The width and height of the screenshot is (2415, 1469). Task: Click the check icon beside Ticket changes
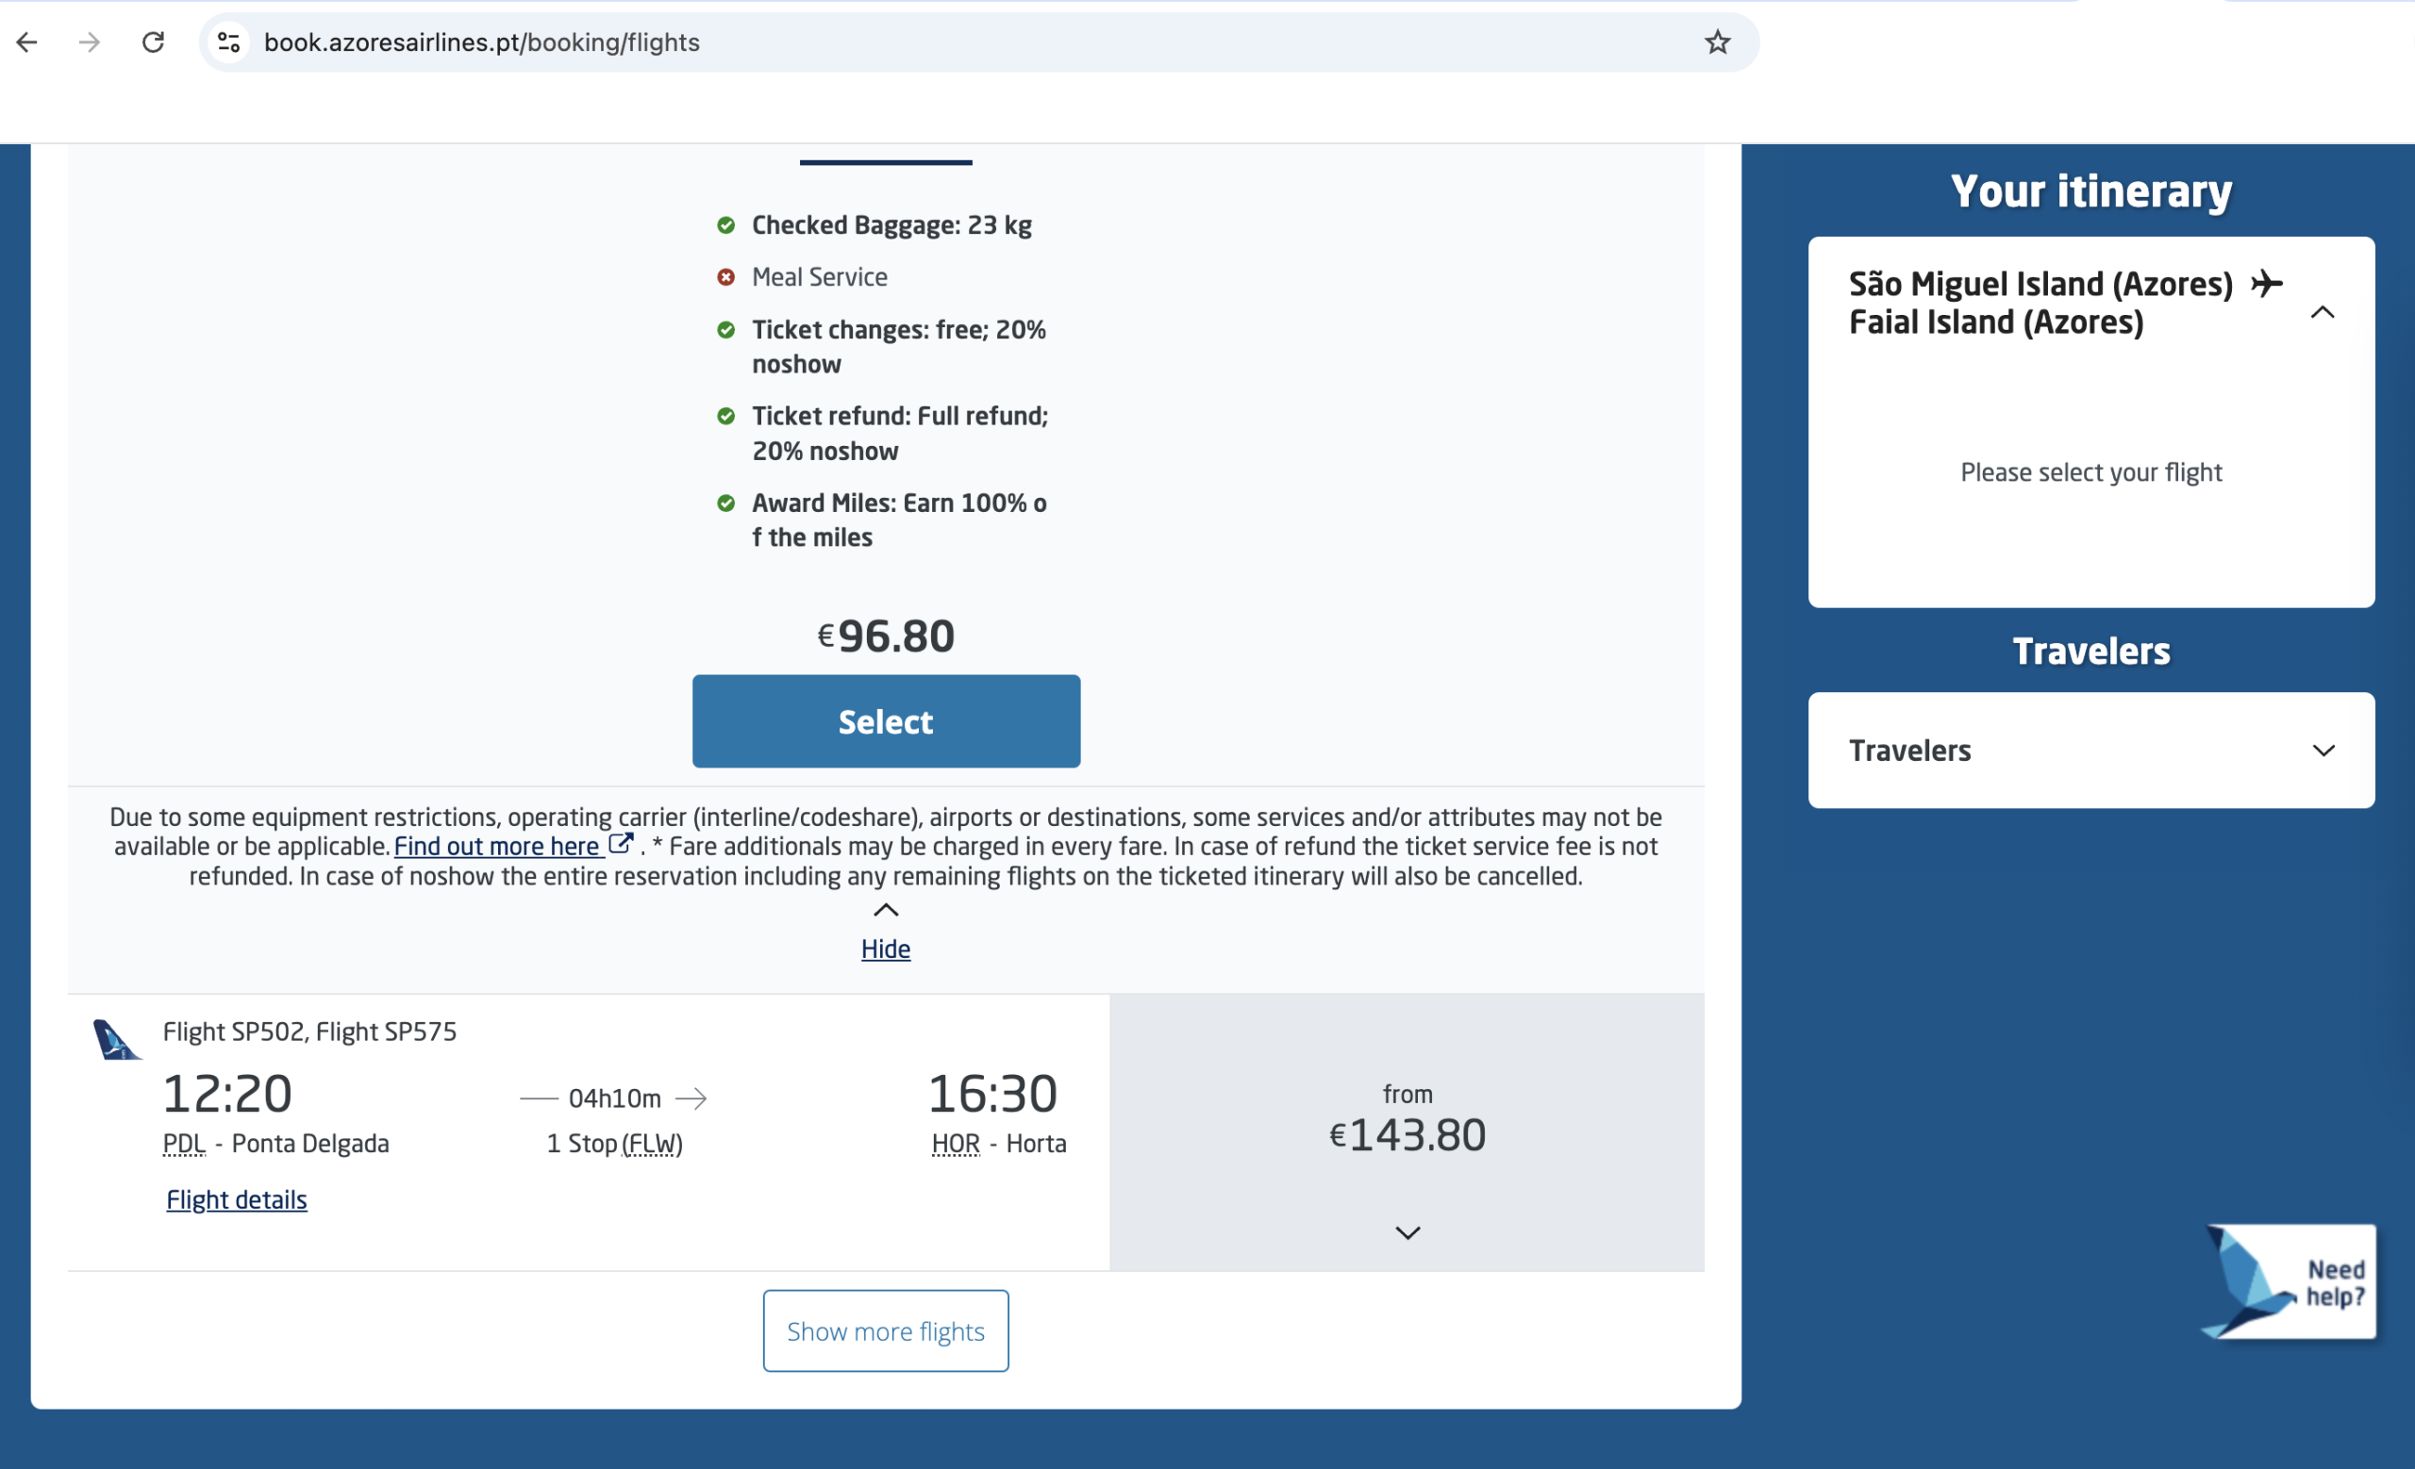725,330
